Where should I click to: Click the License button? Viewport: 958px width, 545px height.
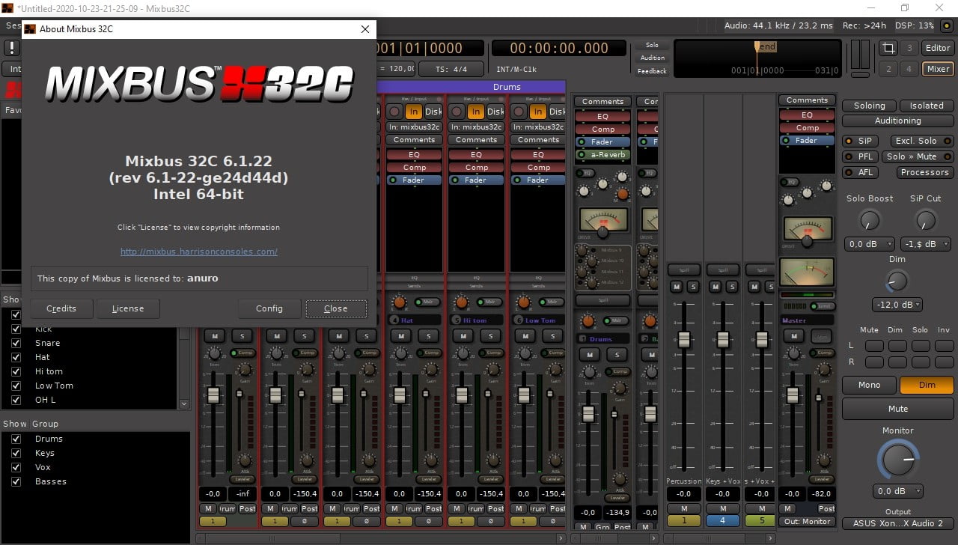pyautogui.click(x=128, y=308)
